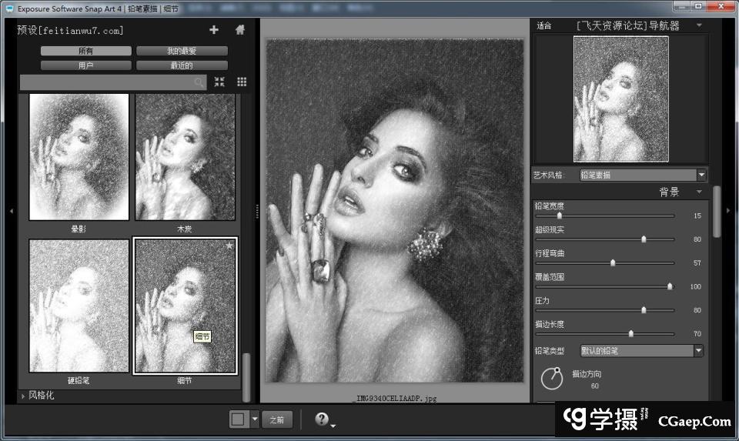Viewport: 739px width, 441px height.
Task: Click the shrink-thumbnails arrows icon
Action: pos(219,82)
